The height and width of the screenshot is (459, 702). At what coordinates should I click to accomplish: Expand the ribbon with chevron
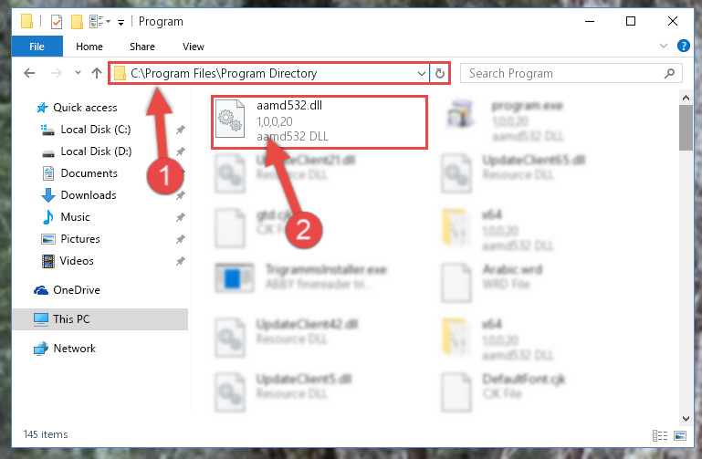pyautogui.click(x=664, y=46)
